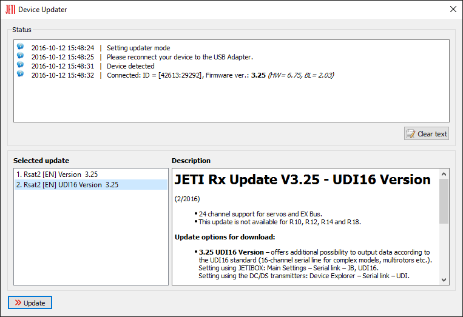Screen dimensions: 463x317
Task: Click the 'JETI Rx Update V3.25 - UDI16 Version' heading
Action: tap(302, 179)
